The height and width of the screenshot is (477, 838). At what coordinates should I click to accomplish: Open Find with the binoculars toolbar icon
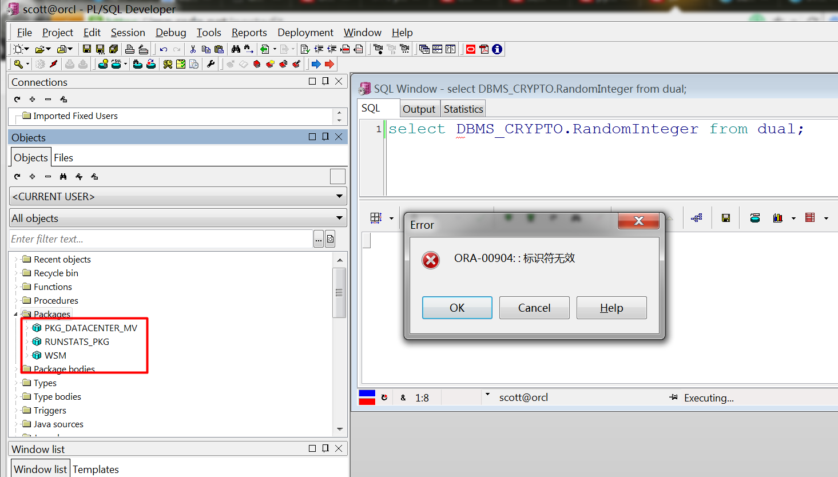pos(236,48)
